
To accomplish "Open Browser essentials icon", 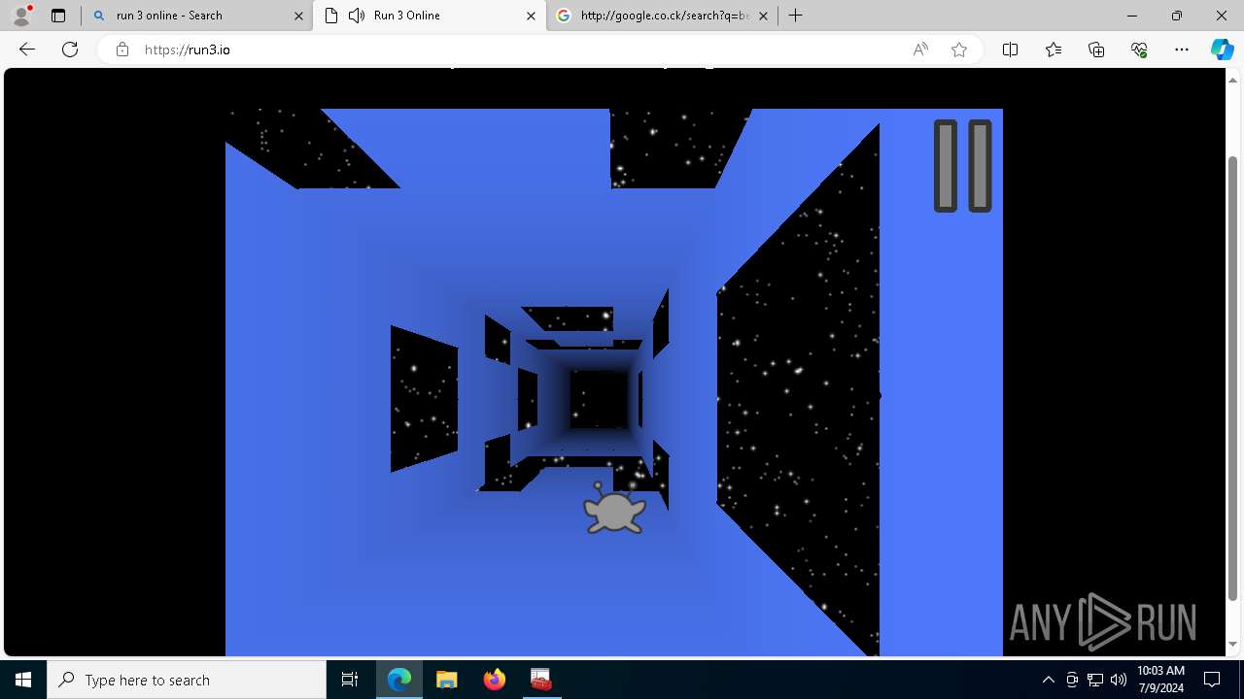I will (1139, 50).
